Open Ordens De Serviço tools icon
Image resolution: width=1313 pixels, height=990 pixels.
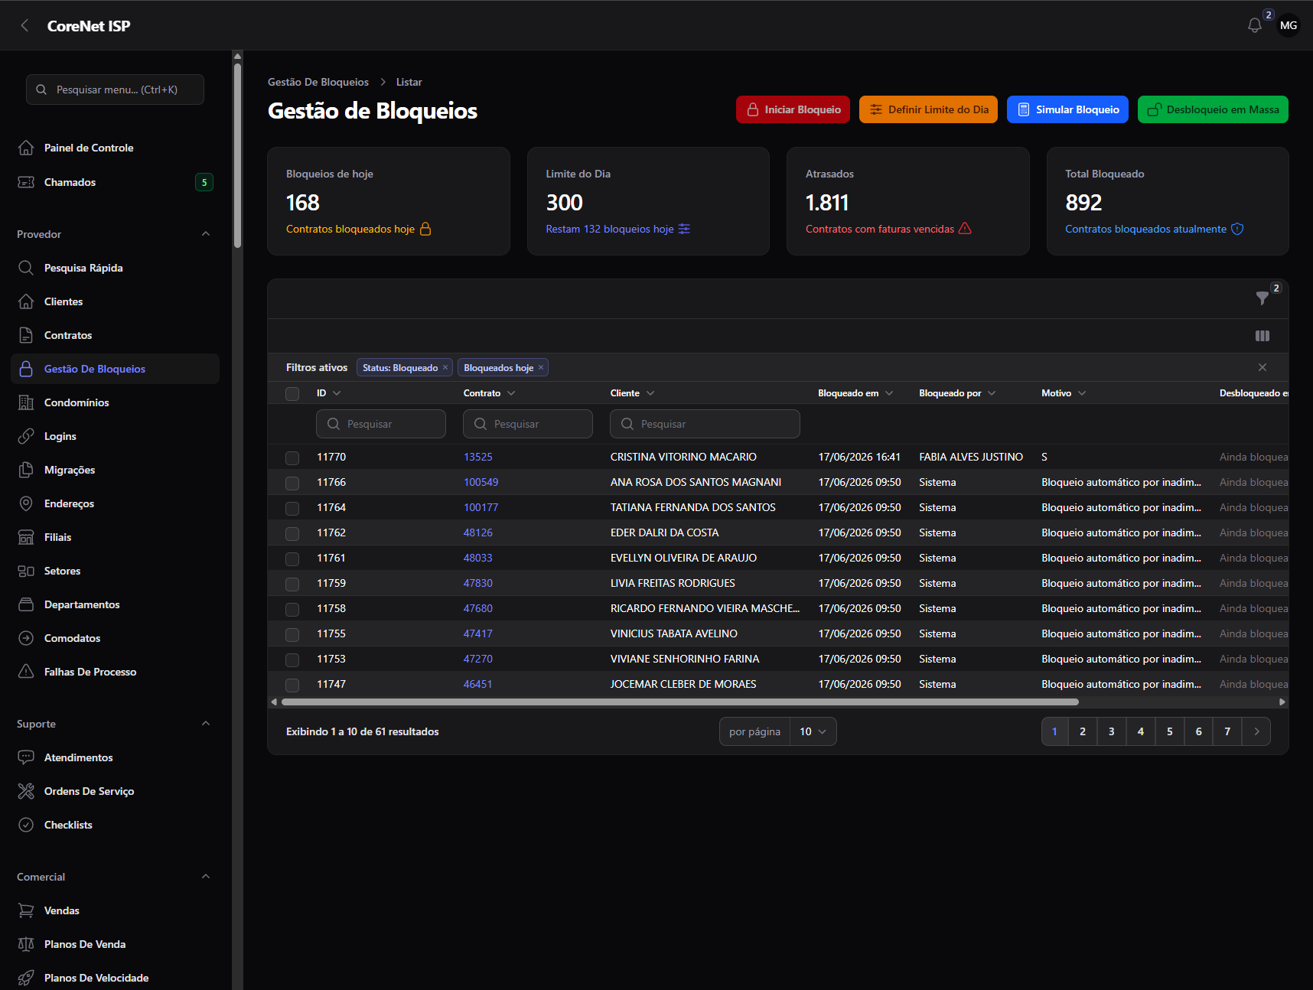[26, 791]
